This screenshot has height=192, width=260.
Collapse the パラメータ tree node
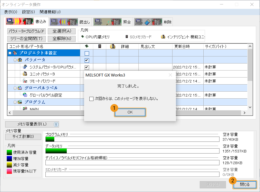(15, 60)
